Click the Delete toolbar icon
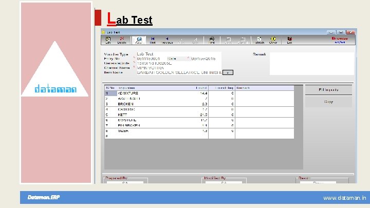The height and width of the screenshot is (208, 370). (122, 41)
